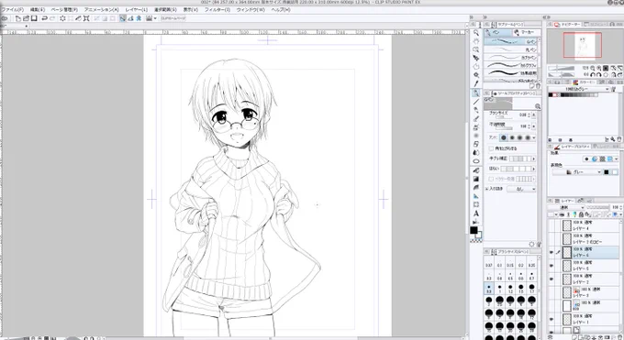624x340 pixels.
Task: Open dropdown arrow next to command bar snap icons
Action: click(155, 18)
